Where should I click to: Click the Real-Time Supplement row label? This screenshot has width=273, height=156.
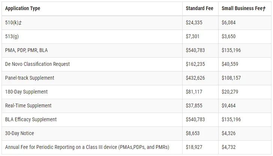tap(28, 105)
